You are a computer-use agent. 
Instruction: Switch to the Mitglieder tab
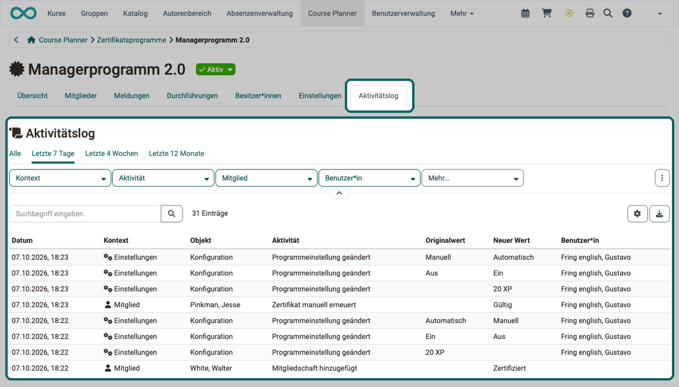tap(80, 96)
